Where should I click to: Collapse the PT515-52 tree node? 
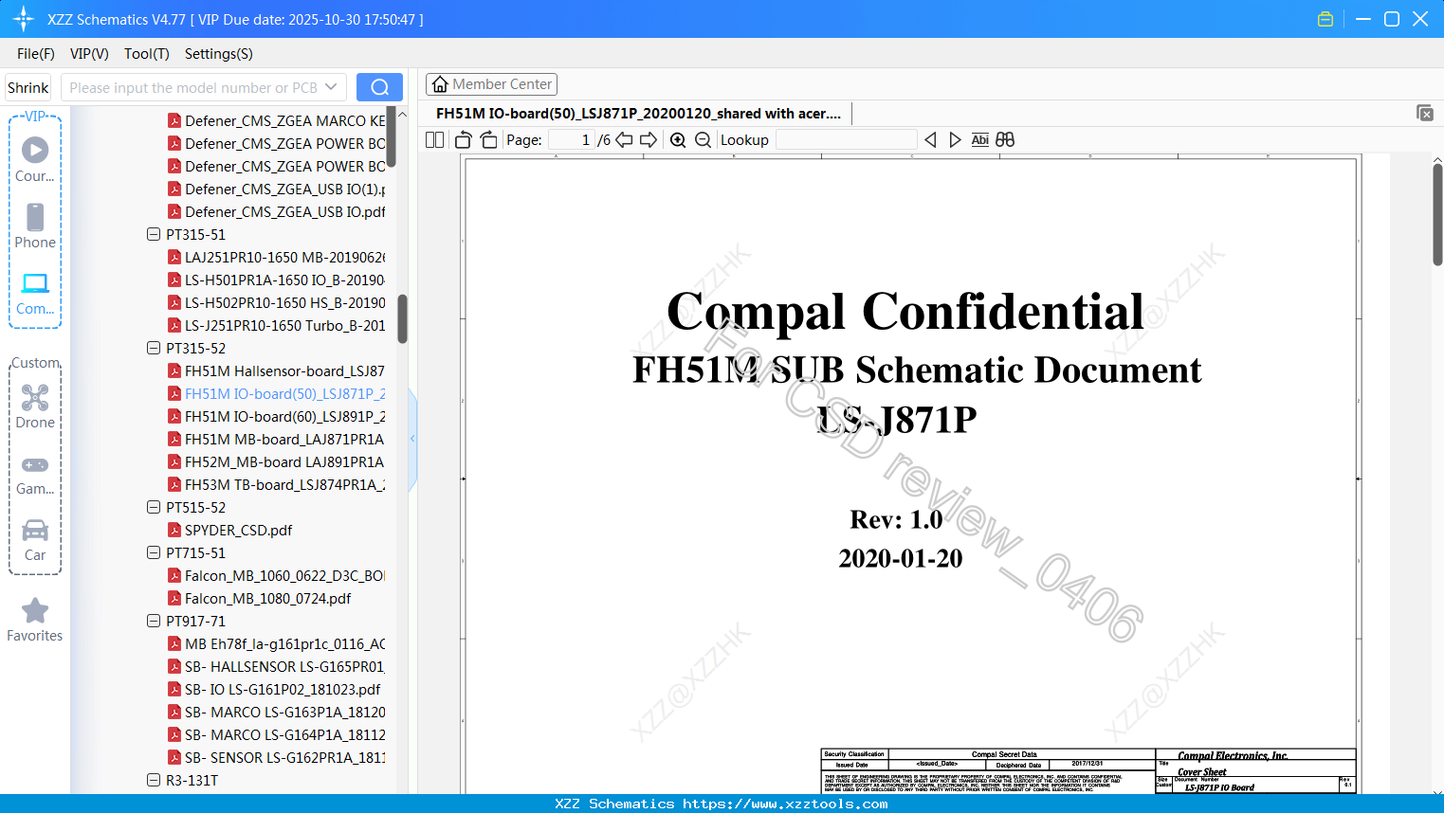pyautogui.click(x=154, y=507)
